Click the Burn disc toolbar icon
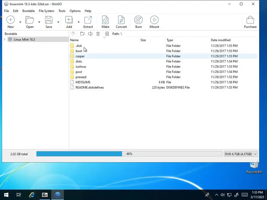Screen dimensions: 267x200 tap(138, 20)
